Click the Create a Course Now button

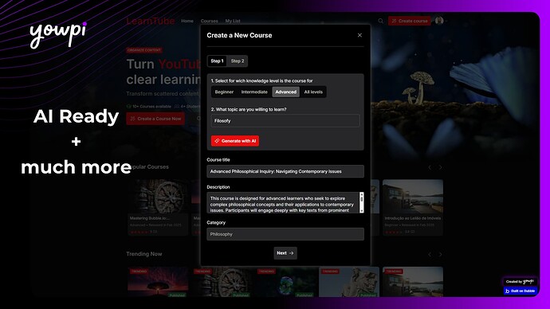point(155,119)
